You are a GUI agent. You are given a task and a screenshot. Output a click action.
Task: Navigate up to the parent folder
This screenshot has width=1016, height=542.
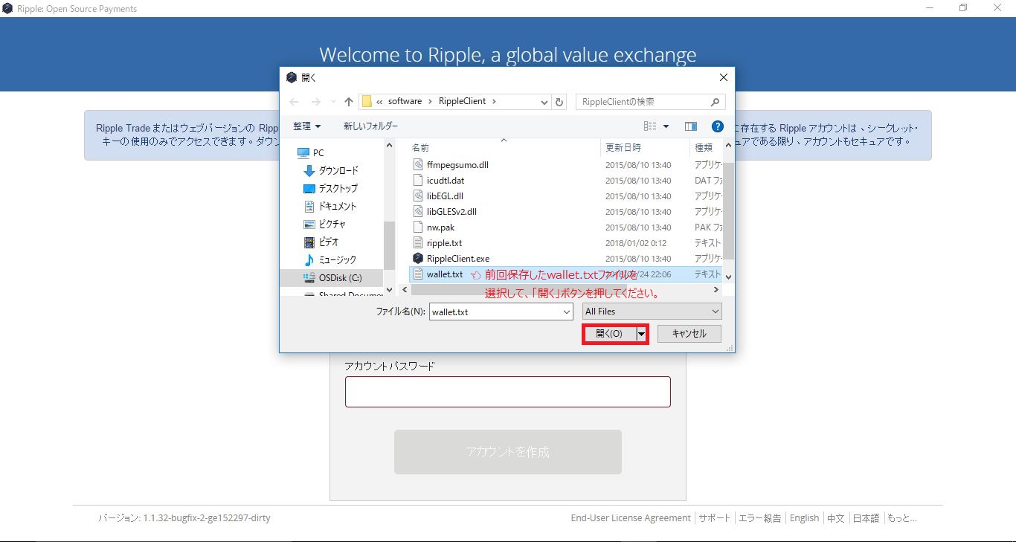[x=348, y=101]
